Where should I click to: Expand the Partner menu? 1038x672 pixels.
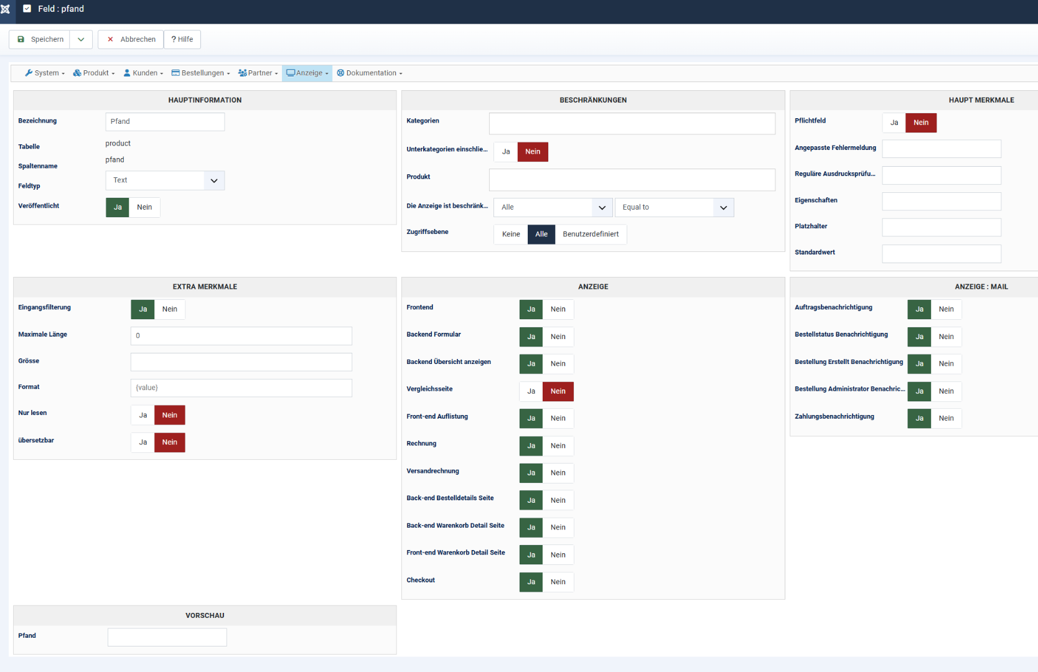258,73
